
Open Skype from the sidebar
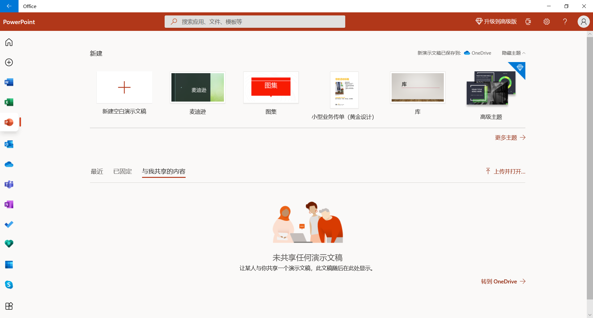pyautogui.click(x=9, y=285)
